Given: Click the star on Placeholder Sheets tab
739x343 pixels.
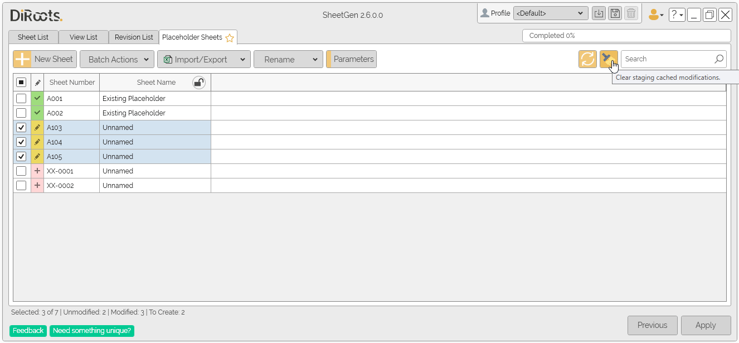Looking at the screenshot, I should click(230, 38).
